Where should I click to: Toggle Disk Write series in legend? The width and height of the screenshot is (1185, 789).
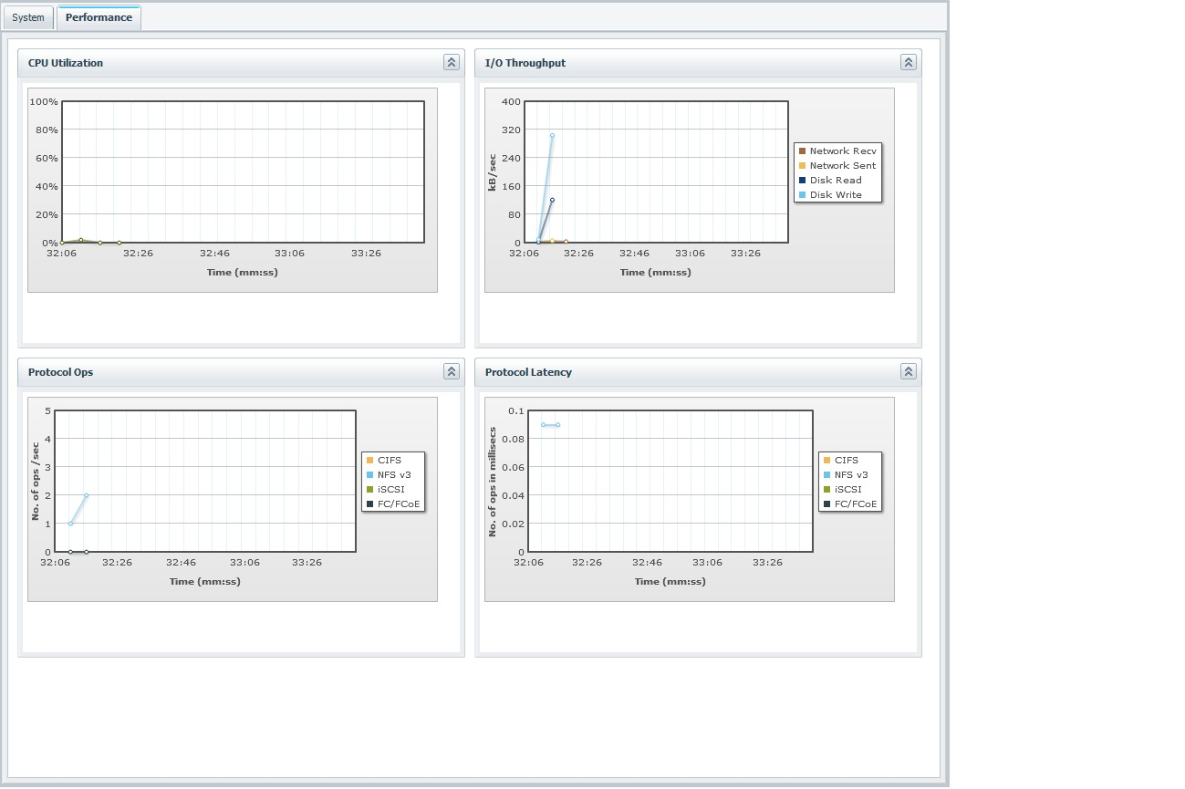point(836,195)
